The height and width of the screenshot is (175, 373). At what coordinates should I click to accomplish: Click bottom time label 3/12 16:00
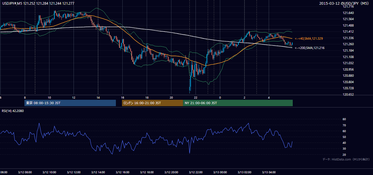pyautogui.click(x=123, y=172)
